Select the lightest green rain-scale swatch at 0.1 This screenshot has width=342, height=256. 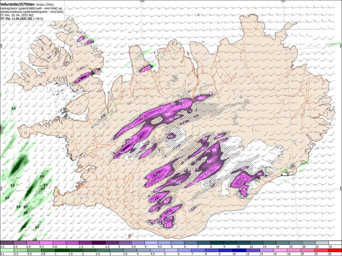[7, 250]
